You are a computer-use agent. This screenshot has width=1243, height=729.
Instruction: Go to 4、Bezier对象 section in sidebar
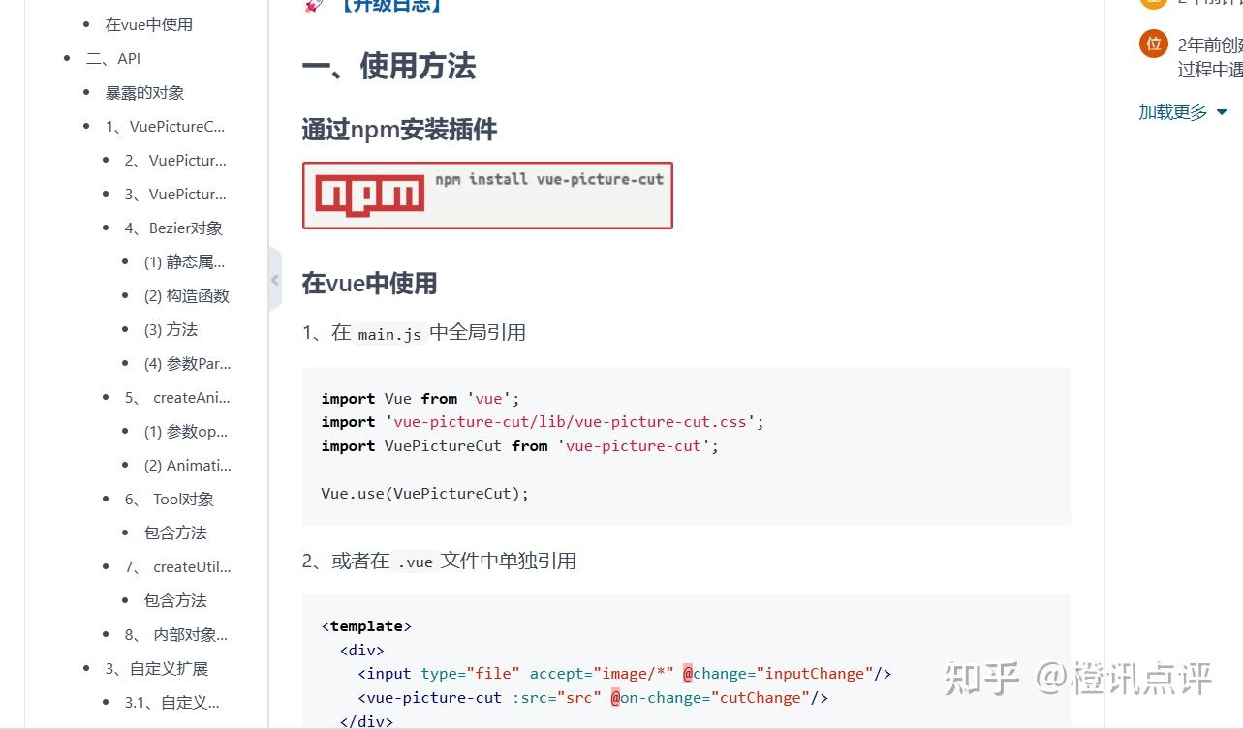tap(173, 228)
